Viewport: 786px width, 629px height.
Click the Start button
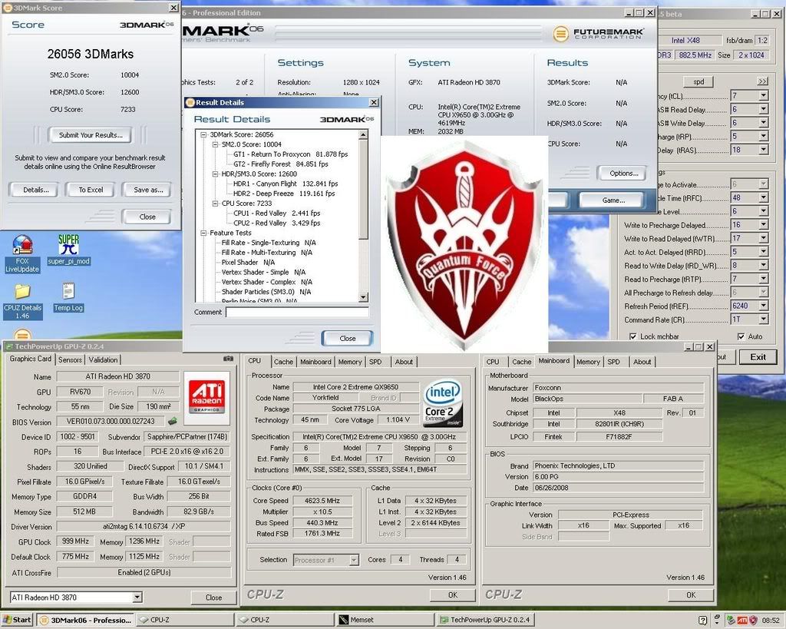17,620
